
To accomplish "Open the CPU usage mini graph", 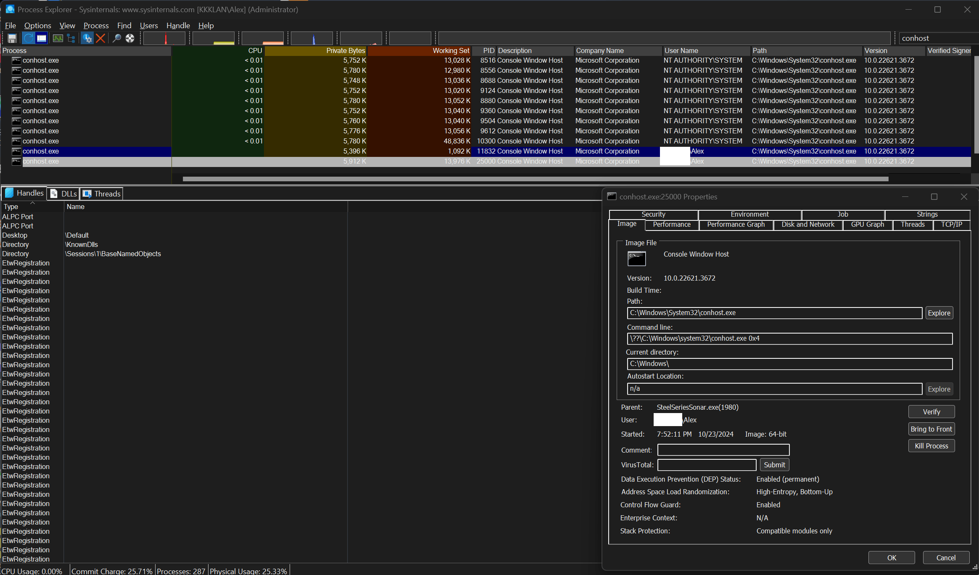I will coord(164,38).
